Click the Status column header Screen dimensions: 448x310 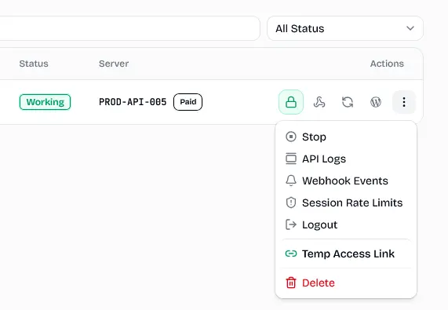click(x=34, y=64)
